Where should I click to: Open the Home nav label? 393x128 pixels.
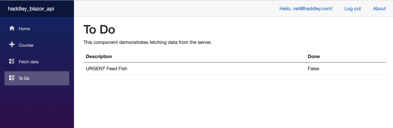coord(24,29)
